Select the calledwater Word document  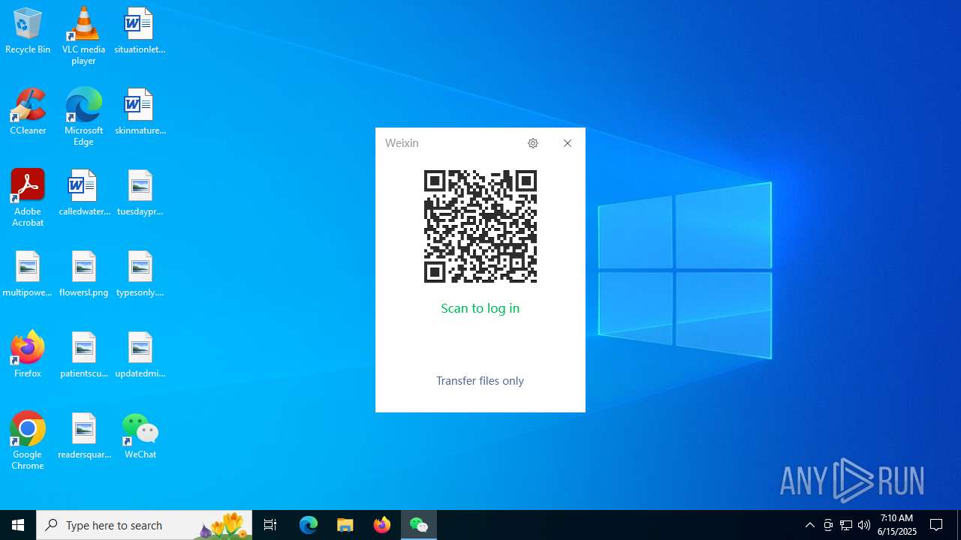(x=83, y=193)
